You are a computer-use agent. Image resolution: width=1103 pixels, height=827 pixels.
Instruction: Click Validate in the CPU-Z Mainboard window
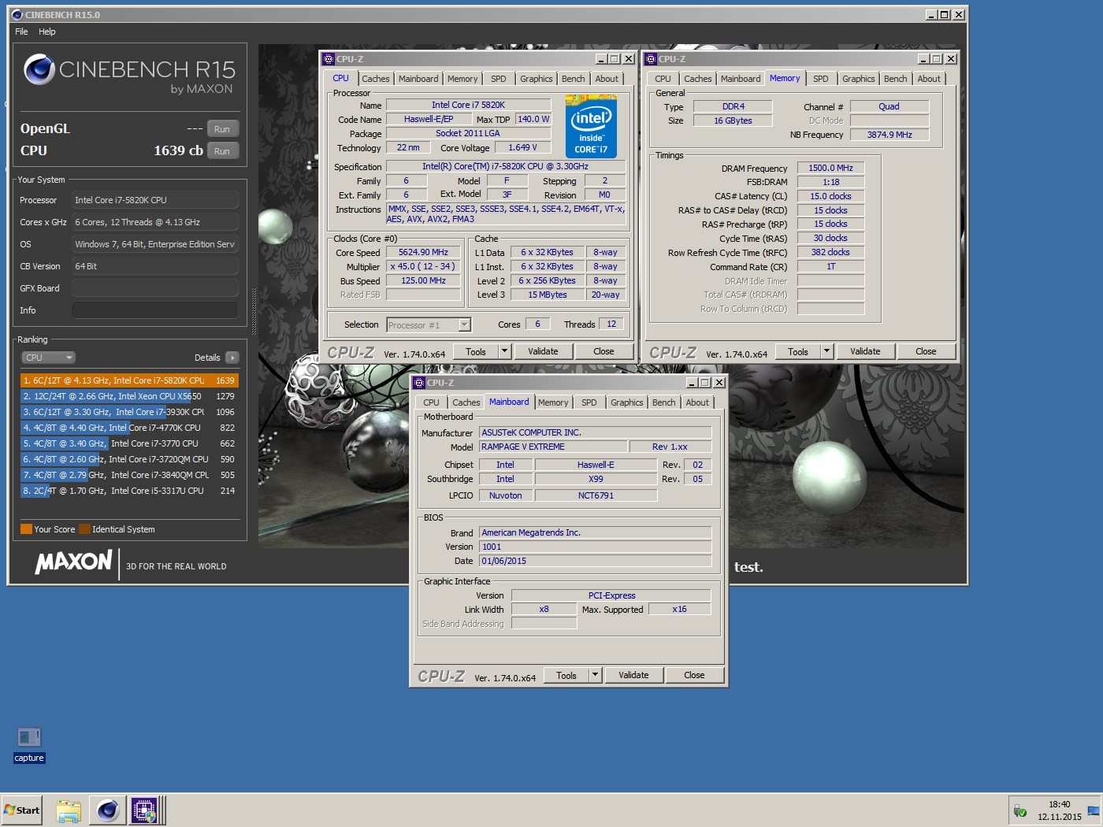(633, 676)
